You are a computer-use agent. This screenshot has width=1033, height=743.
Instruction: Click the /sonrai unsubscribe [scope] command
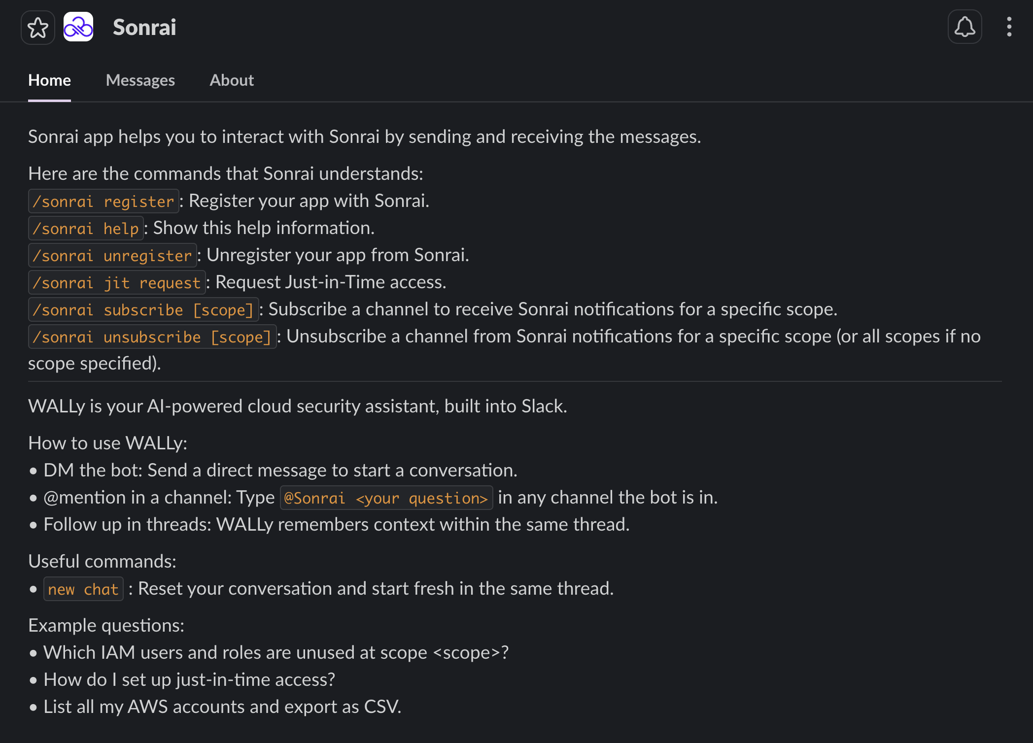[x=152, y=337]
